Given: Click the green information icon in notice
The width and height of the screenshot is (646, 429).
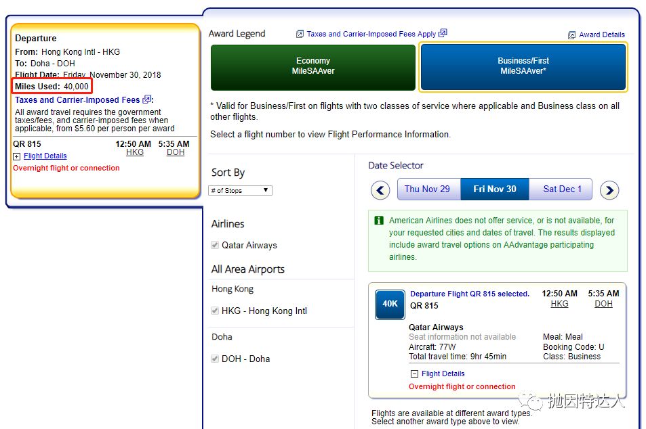Looking at the screenshot, I should (x=379, y=221).
